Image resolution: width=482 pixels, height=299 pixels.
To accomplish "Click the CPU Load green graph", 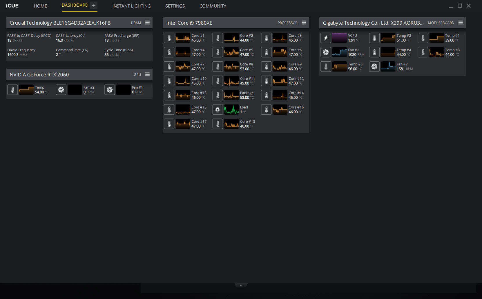I will [x=231, y=109].
